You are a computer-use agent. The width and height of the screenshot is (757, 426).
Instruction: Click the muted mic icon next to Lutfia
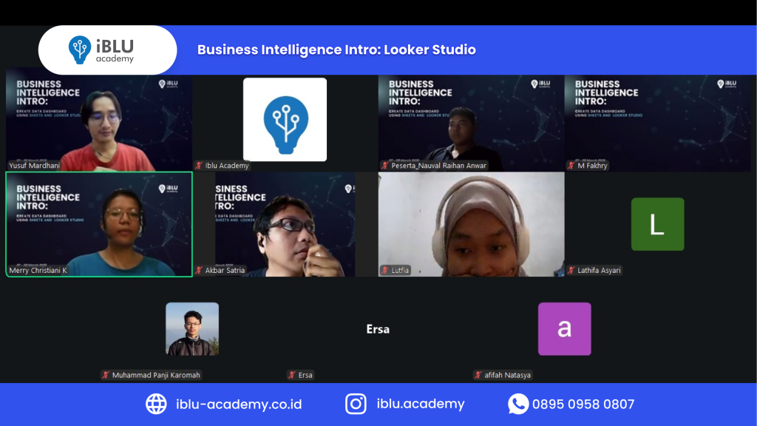385,271
